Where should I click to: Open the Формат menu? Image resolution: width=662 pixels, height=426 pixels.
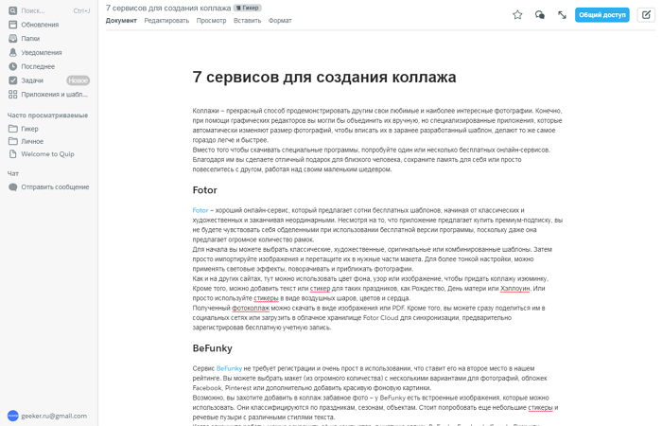[x=280, y=20]
